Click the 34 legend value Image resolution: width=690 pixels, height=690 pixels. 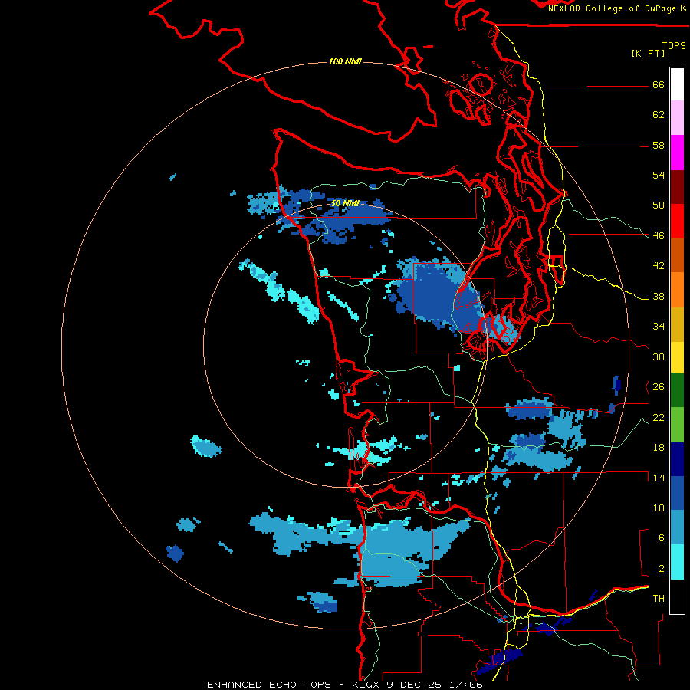[659, 327]
